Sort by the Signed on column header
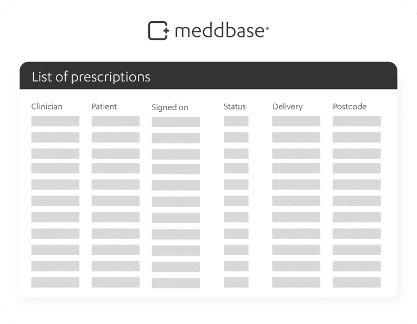 pos(170,107)
